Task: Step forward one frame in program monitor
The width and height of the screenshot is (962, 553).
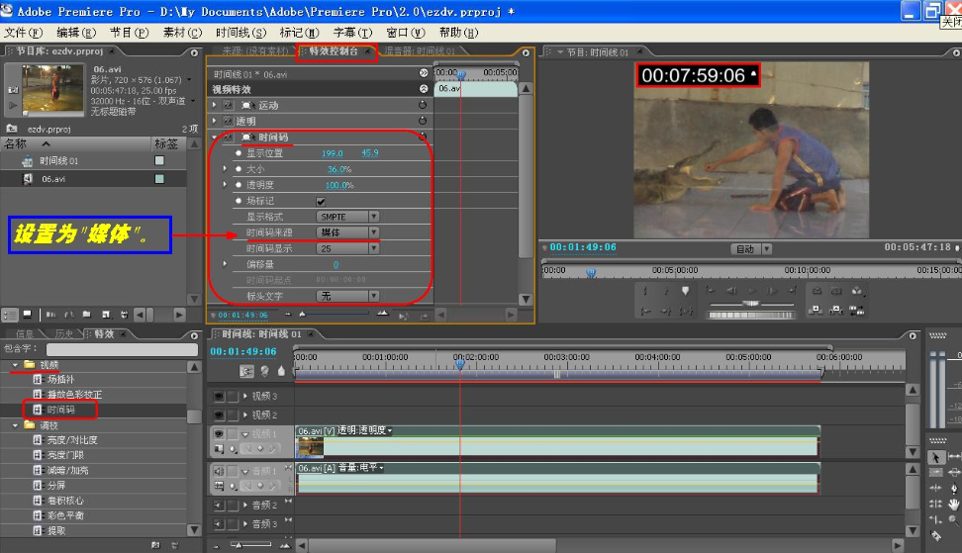Action: (772, 291)
